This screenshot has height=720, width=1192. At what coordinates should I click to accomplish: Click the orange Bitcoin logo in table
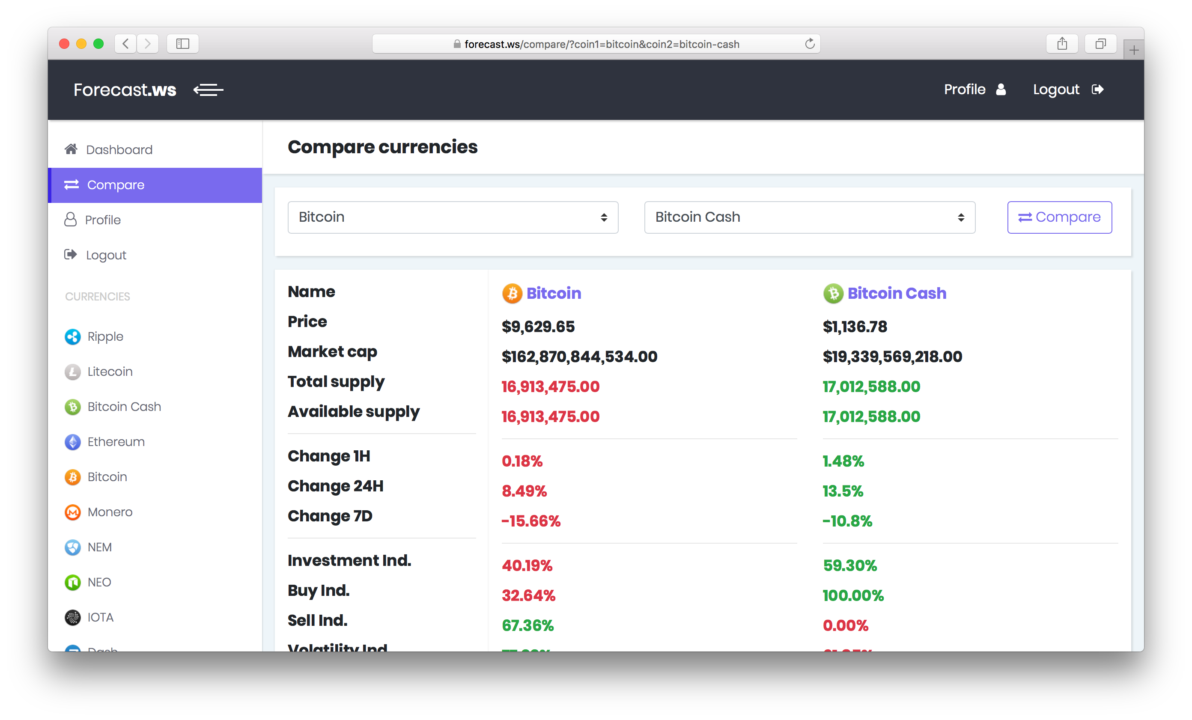pyautogui.click(x=512, y=294)
